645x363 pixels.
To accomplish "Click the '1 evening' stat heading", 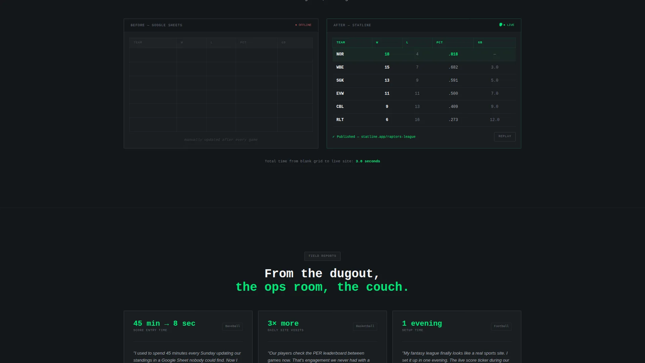I will 422,323.
